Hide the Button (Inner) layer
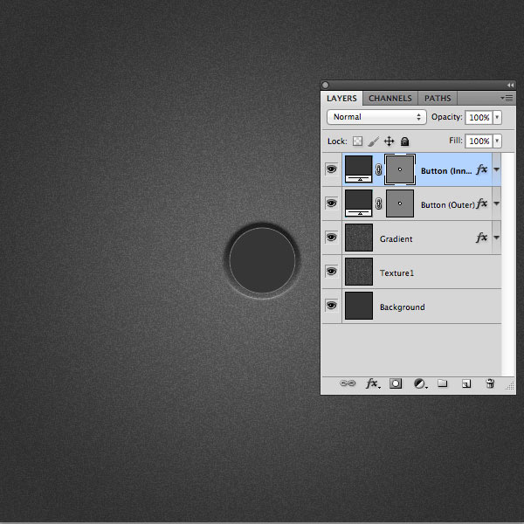Image resolution: width=524 pixels, height=524 pixels. pos(331,169)
